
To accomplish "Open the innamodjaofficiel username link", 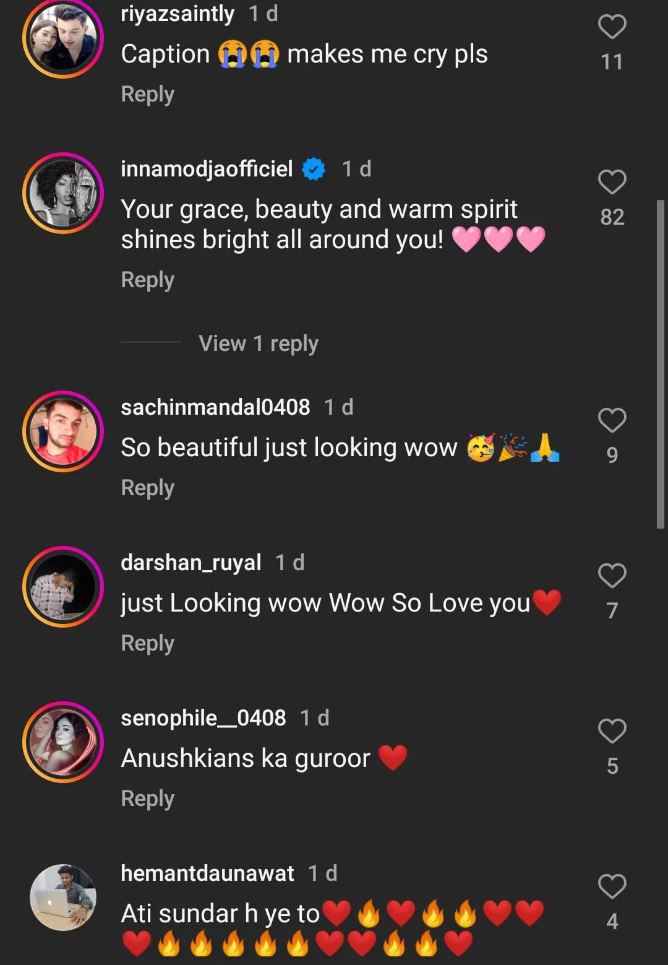I will point(207,168).
